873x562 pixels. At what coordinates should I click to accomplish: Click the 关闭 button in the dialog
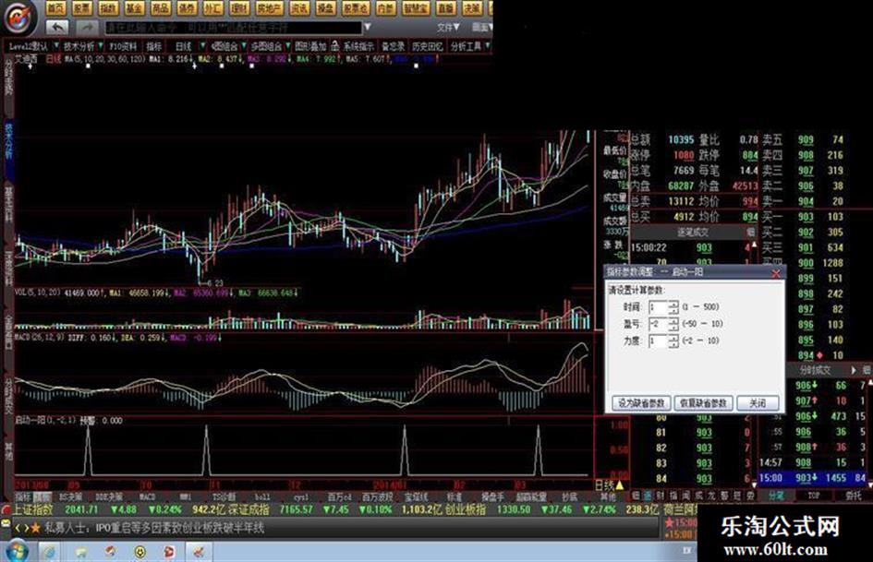tap(758, 403)
